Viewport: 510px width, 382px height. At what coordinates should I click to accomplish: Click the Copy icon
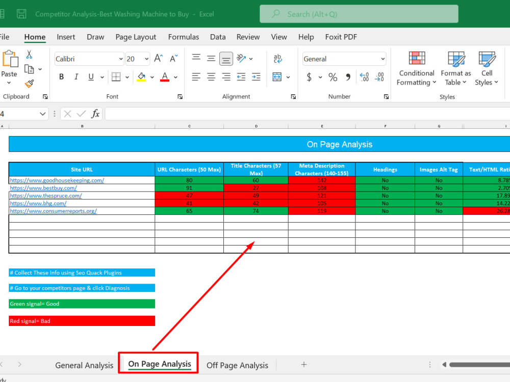tap(29, 69)
